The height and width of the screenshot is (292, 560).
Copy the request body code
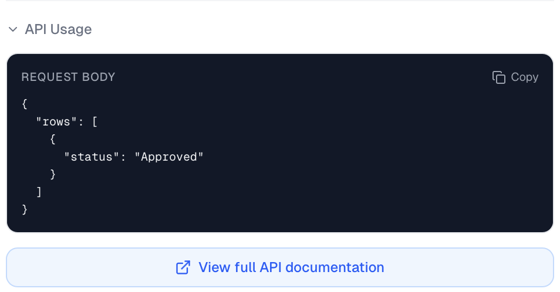point(515,77)
